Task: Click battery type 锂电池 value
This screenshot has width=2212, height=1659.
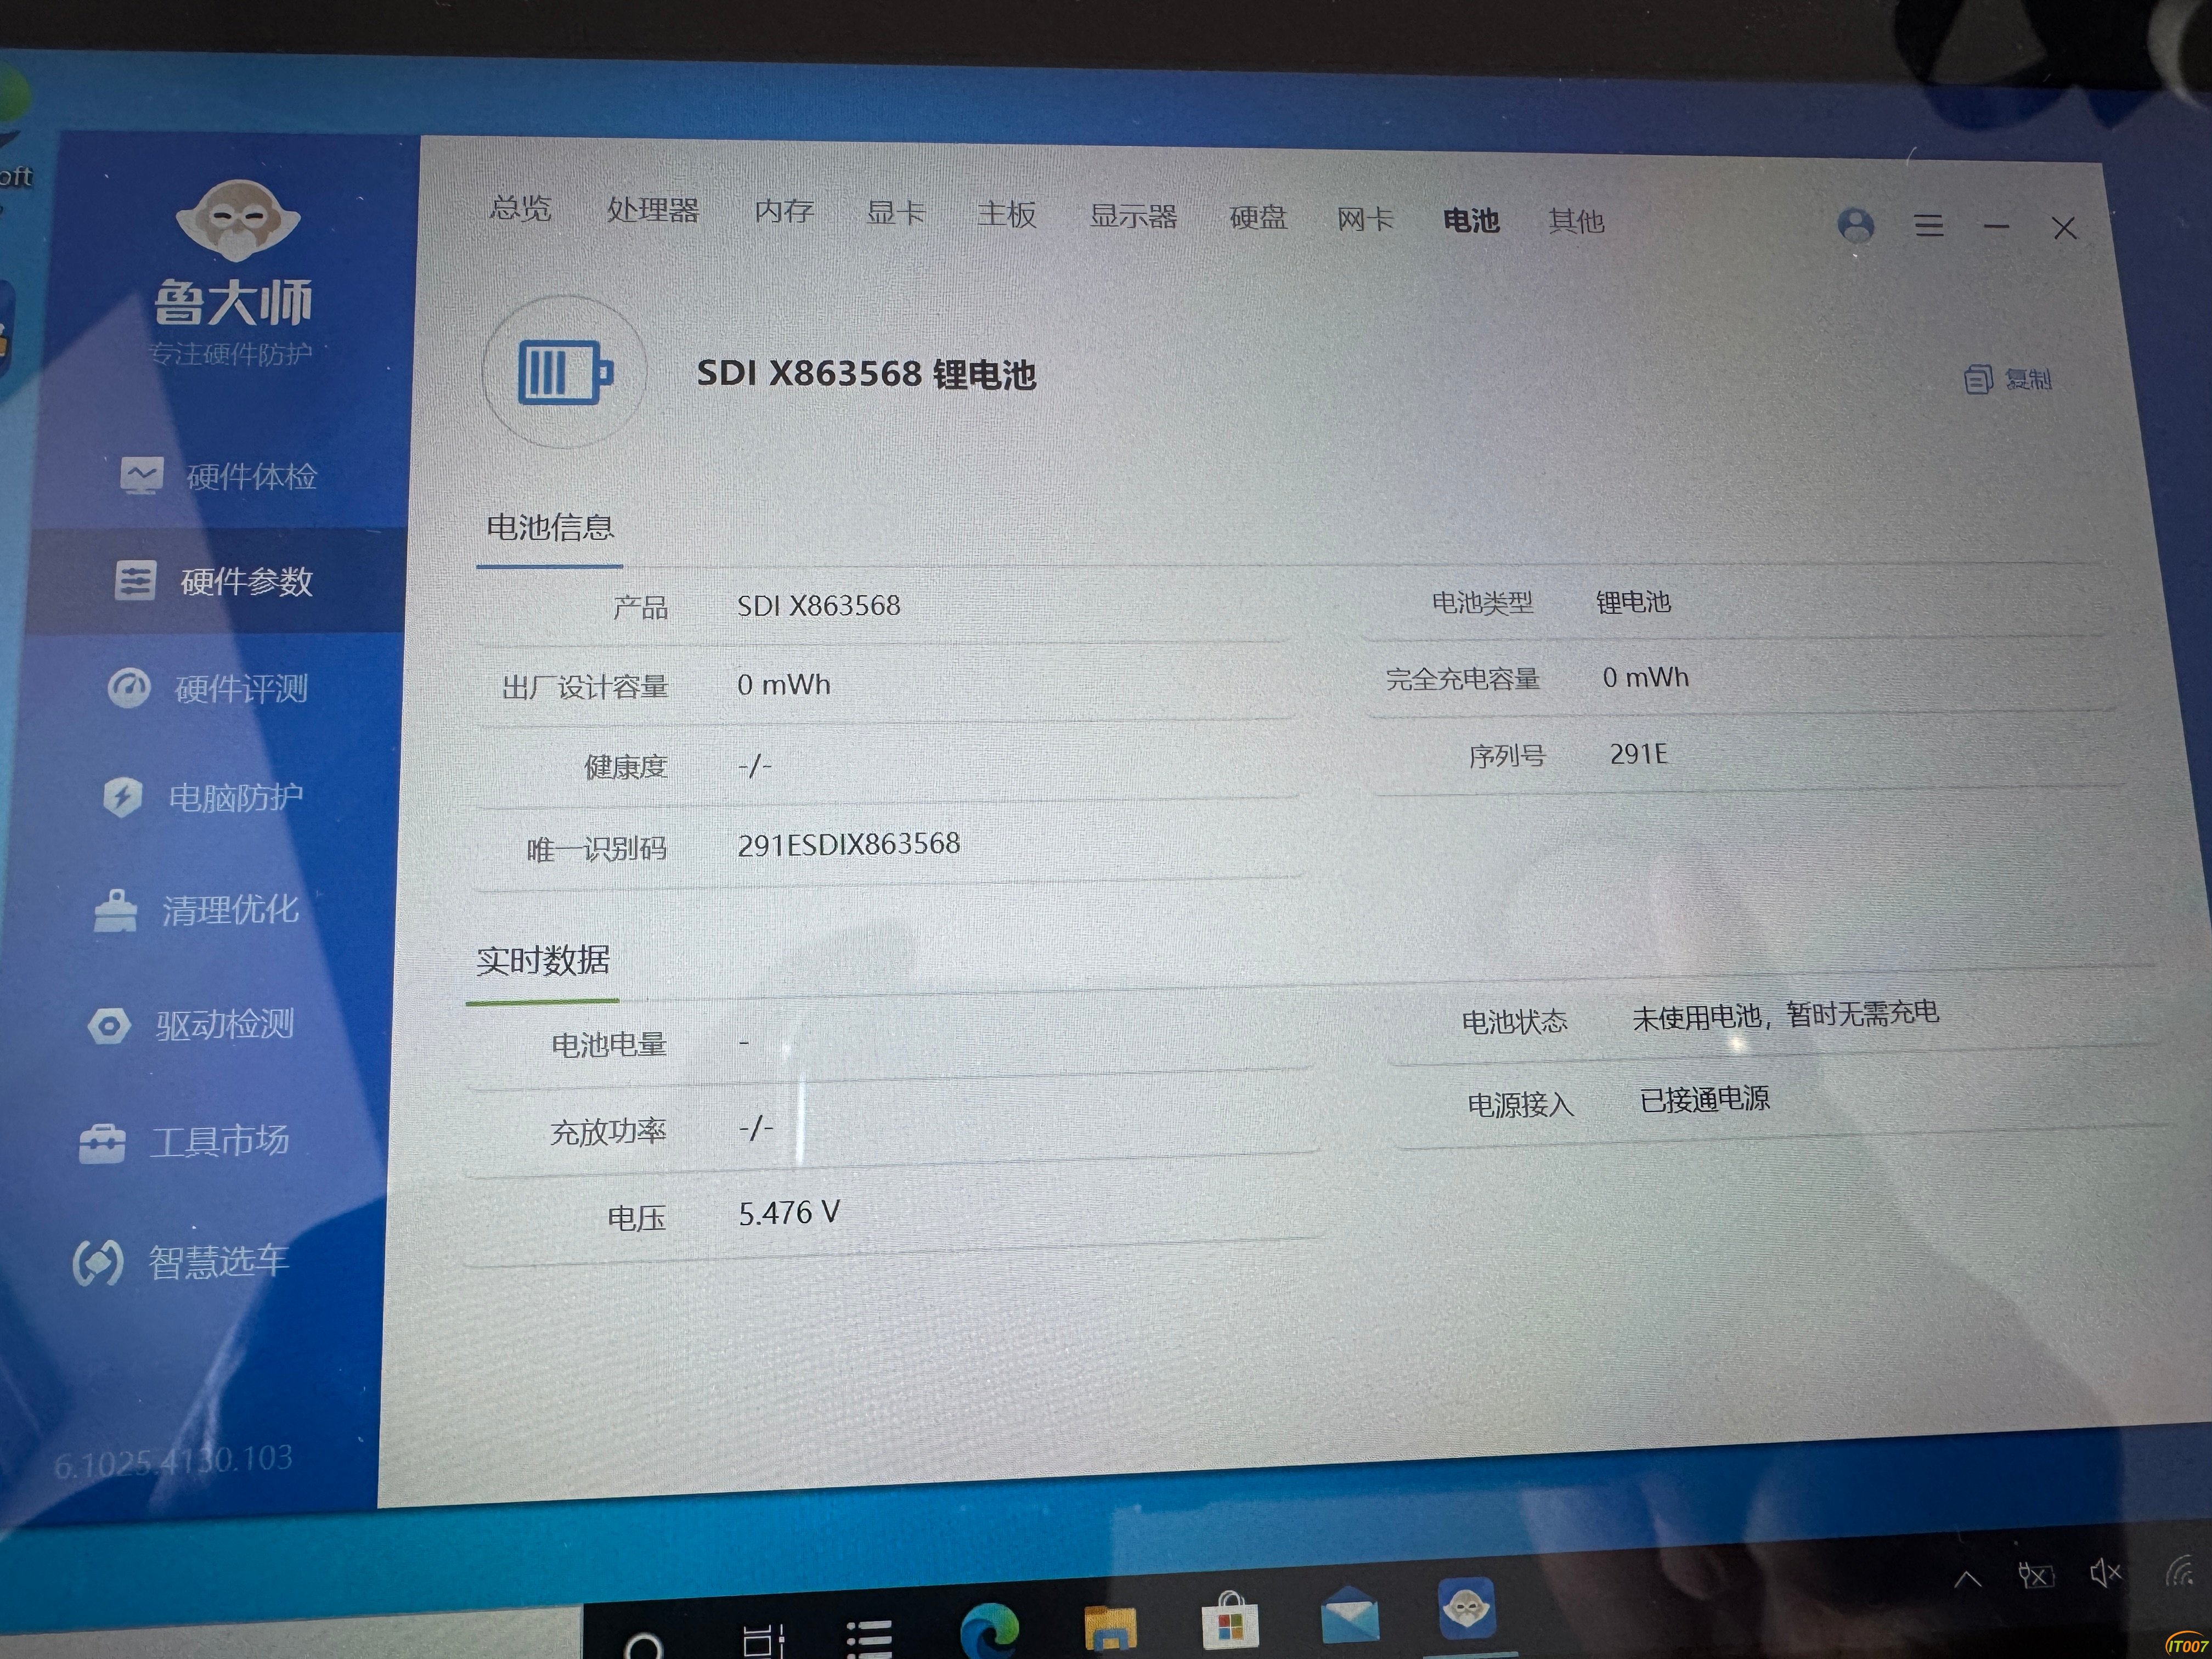Action: pyautogui.click(x=1633, y=603)
